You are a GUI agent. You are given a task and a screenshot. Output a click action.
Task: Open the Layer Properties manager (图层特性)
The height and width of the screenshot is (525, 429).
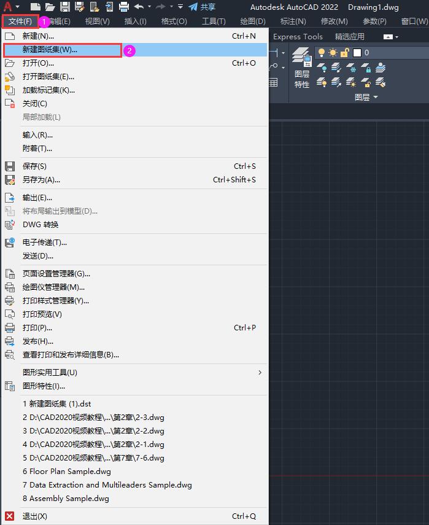click(302, 68)
